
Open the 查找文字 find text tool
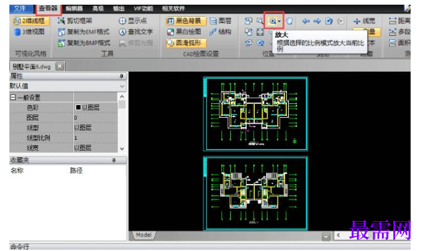tap(136, 32)
